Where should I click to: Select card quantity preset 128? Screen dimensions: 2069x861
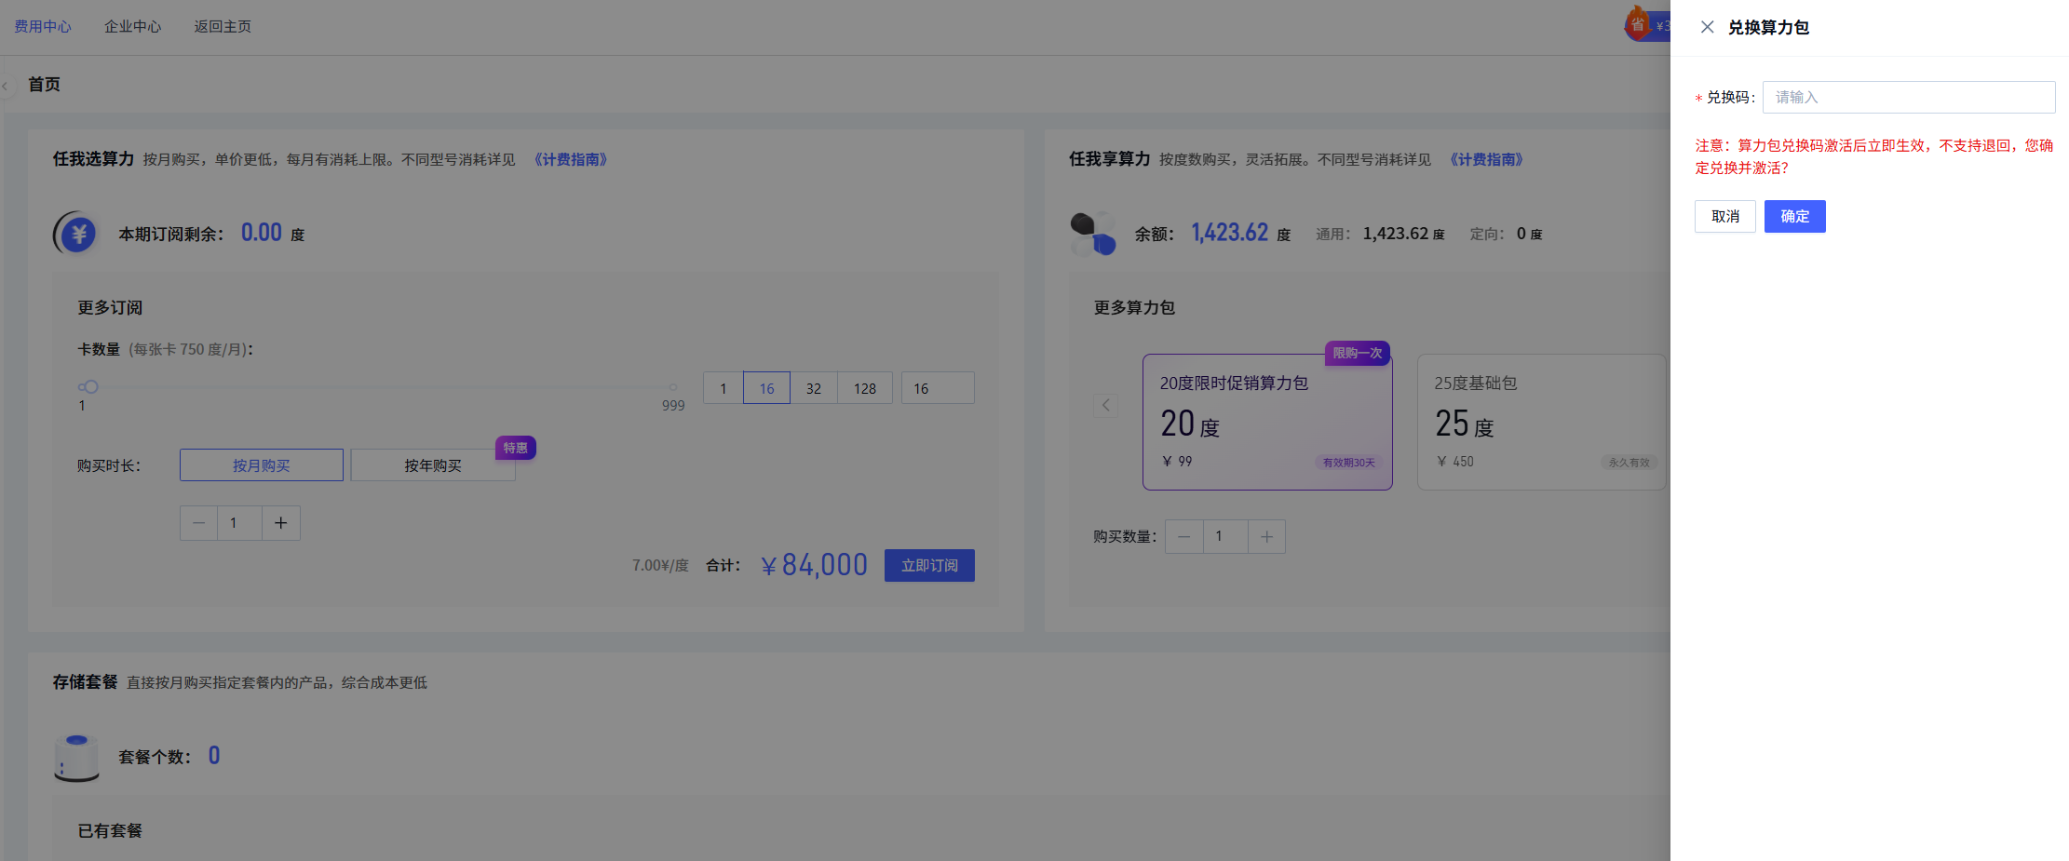tap(865, 388)
